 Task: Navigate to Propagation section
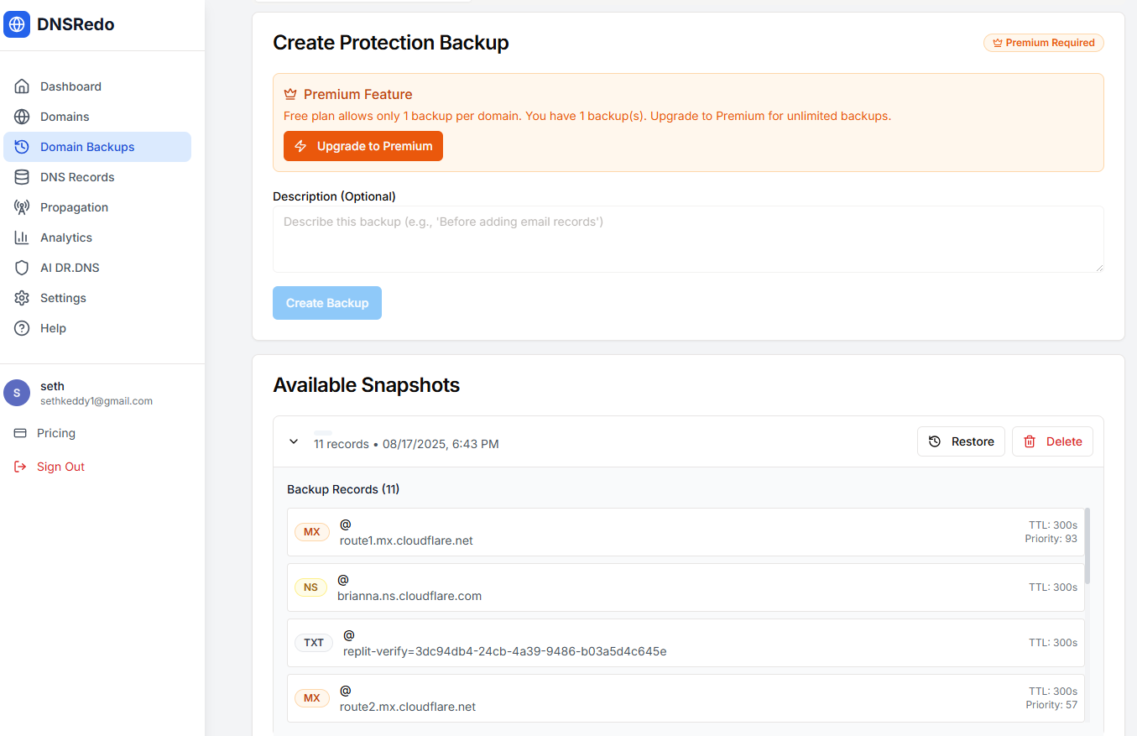[x=97, y=207]
